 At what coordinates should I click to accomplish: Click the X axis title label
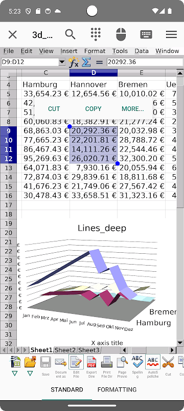click(x=107, y=343)
